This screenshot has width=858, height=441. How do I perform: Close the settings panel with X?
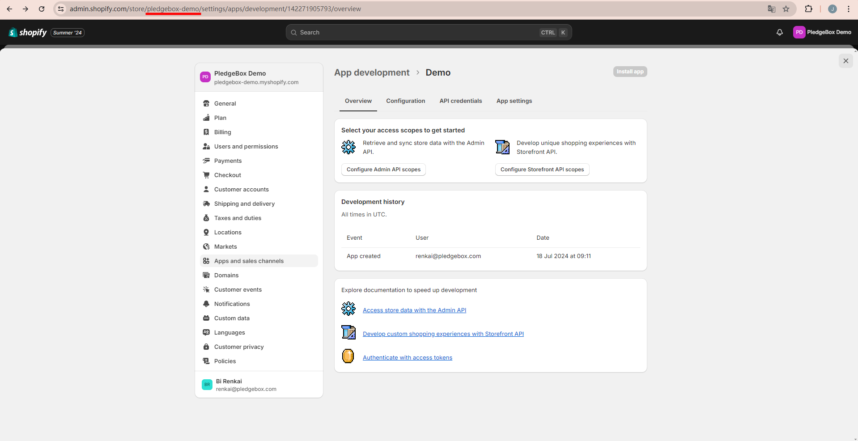pyautogui.click(x=846, y=61)
